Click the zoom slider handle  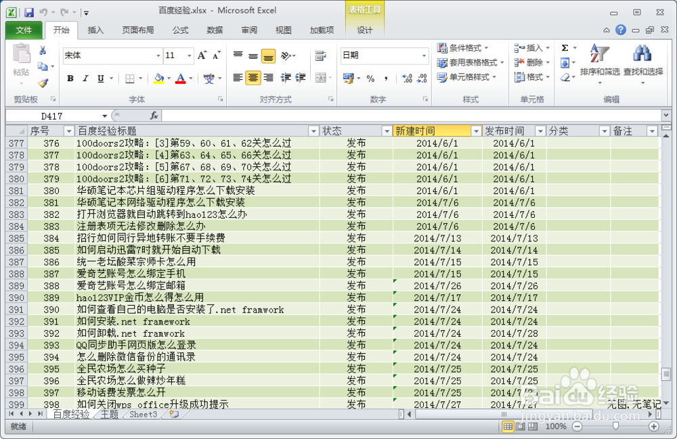click(615, 426)
